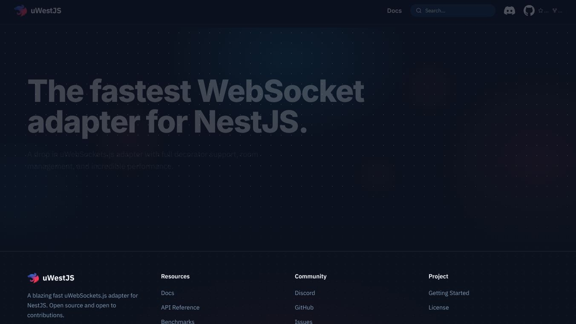The width and height of the screenshot is (576, 324).
Task: Click the magnifier icon in search box
Action: tap(419, 11)
